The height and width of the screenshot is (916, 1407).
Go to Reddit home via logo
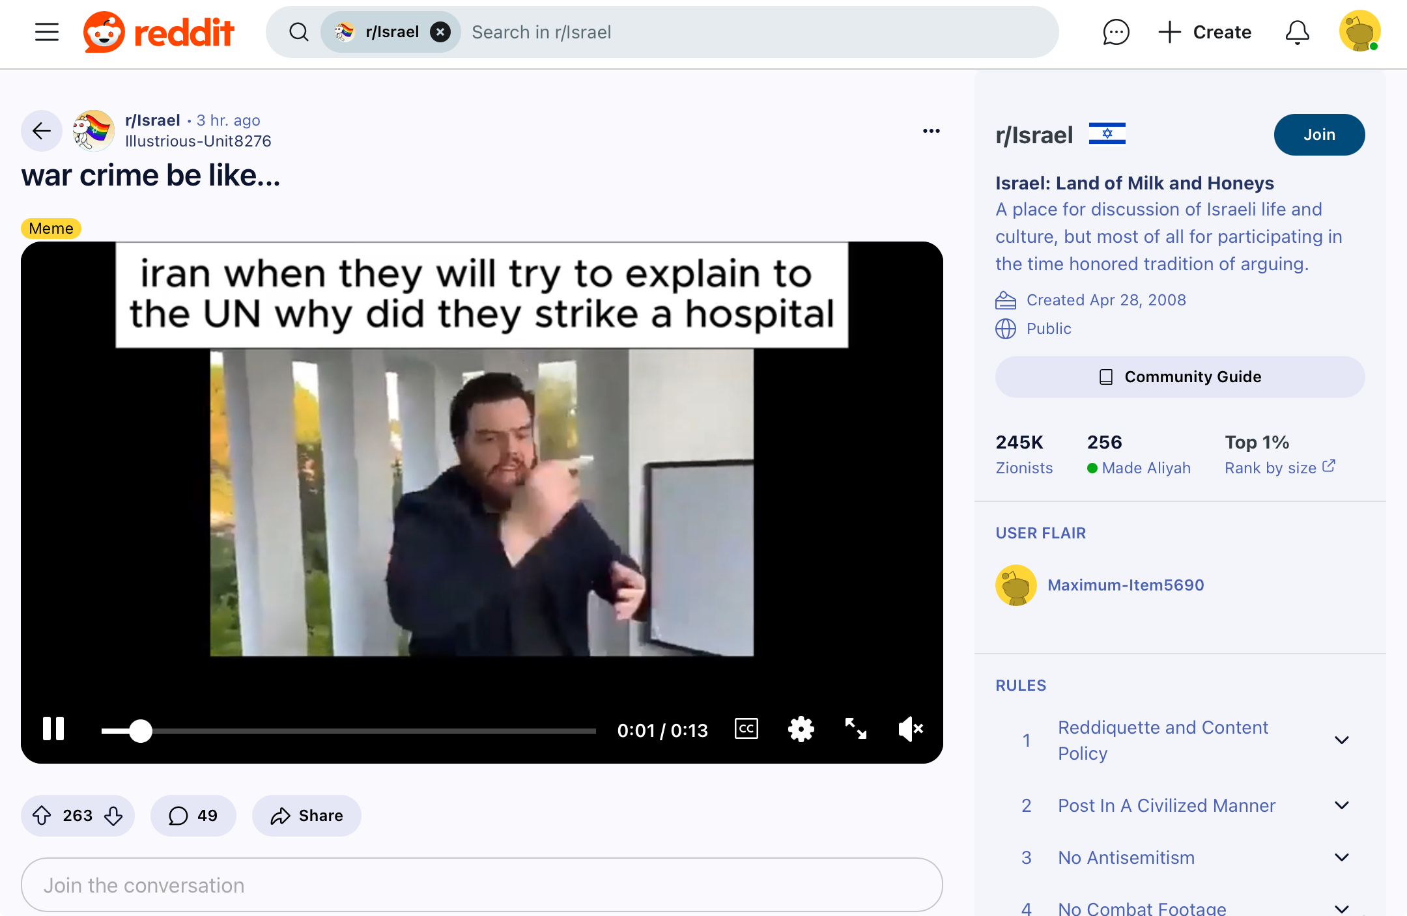pos(158,32)
